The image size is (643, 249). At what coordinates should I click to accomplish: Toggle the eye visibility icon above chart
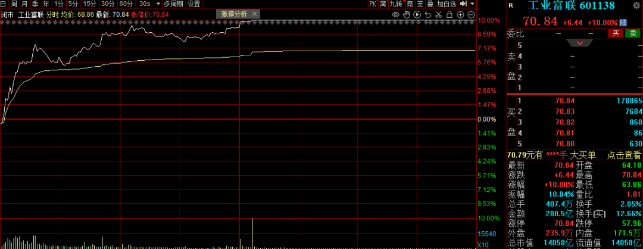point(395,15)
